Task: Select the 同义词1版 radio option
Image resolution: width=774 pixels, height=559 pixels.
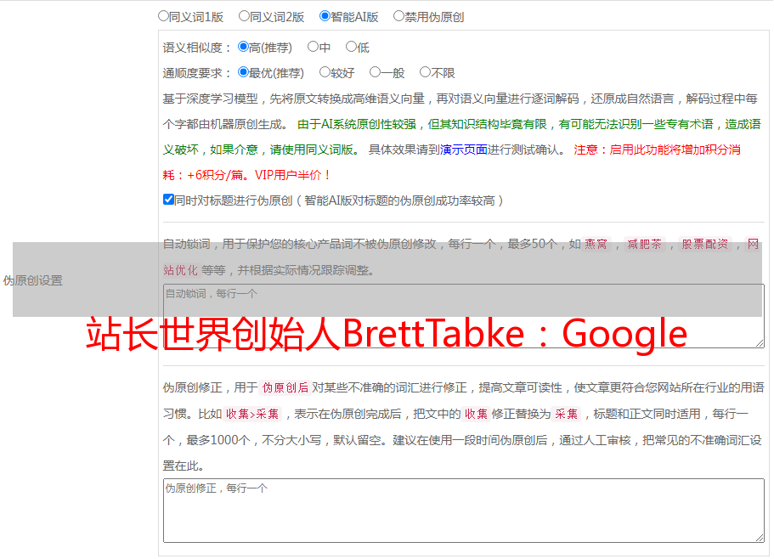Action: pos(163,16)
